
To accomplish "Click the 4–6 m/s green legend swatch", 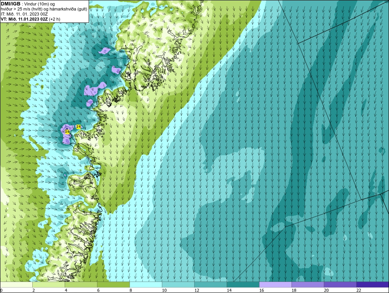I will click(x=81, y=284).
